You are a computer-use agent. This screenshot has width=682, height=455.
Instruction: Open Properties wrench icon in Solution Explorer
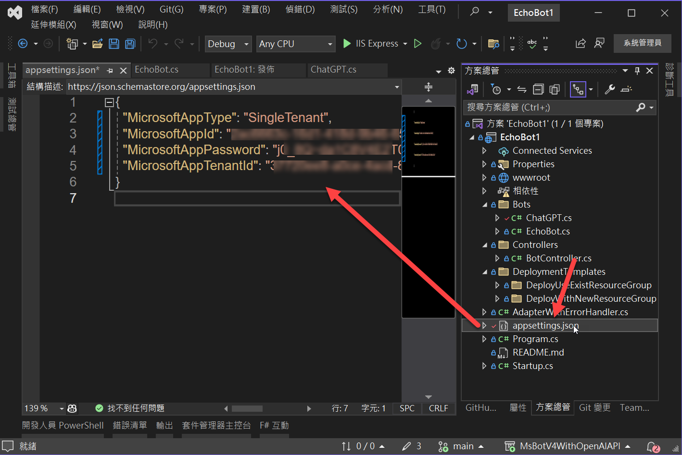click(x=610, y=89)
